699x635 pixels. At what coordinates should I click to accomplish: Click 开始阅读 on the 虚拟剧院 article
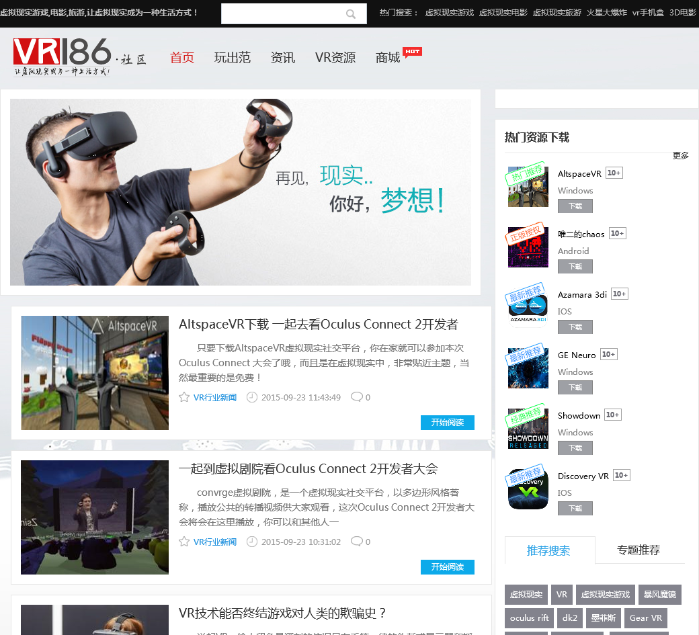click(448, 567)
